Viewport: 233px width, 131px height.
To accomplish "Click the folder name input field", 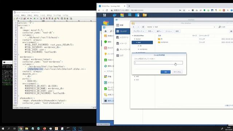I will (x=158, y=63).
